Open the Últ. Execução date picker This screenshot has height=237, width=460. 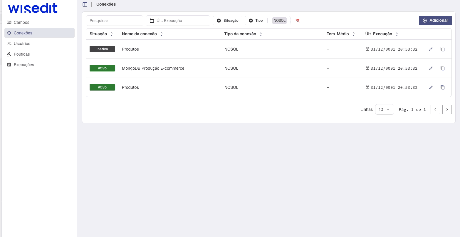(178, 21)
